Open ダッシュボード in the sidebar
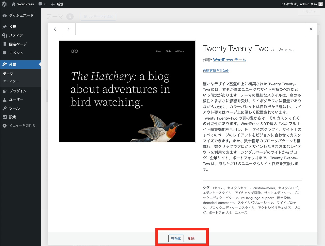325x246 pixels. point(20,15)
